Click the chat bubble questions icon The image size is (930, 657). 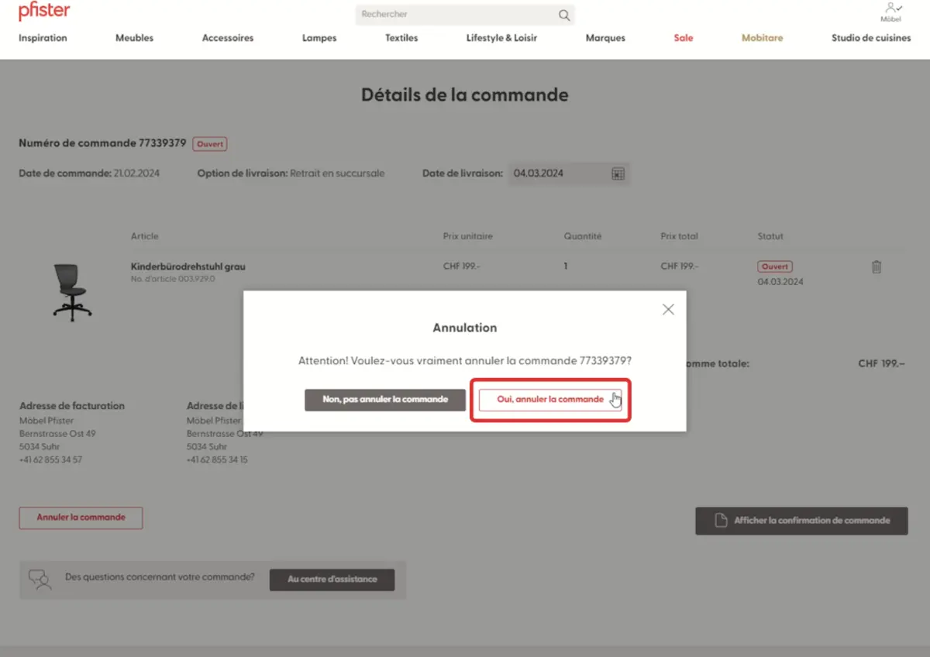pyautogui.click(x=40, y=580)
